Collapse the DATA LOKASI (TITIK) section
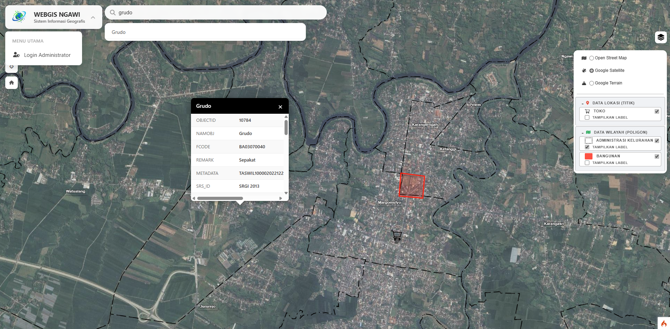The width and height of the screenshot is (670, 329). (x=582, y=103)
